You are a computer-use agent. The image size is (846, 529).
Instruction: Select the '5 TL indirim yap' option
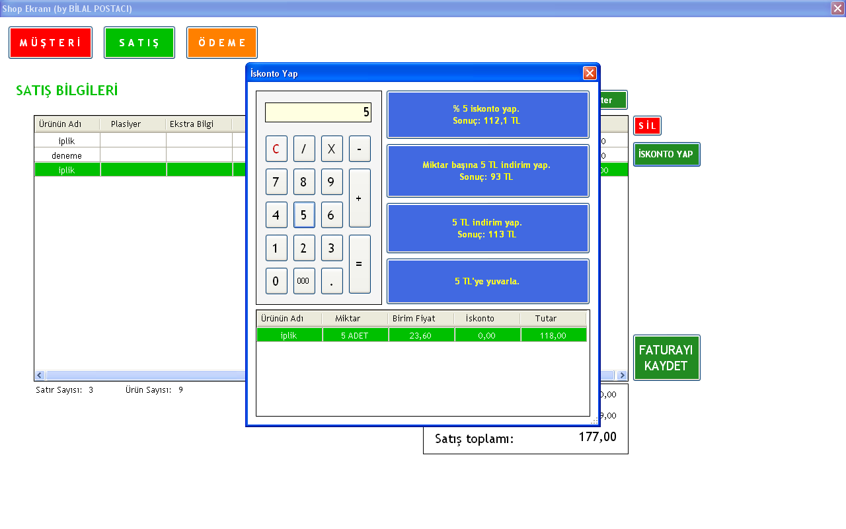(488, 228)
